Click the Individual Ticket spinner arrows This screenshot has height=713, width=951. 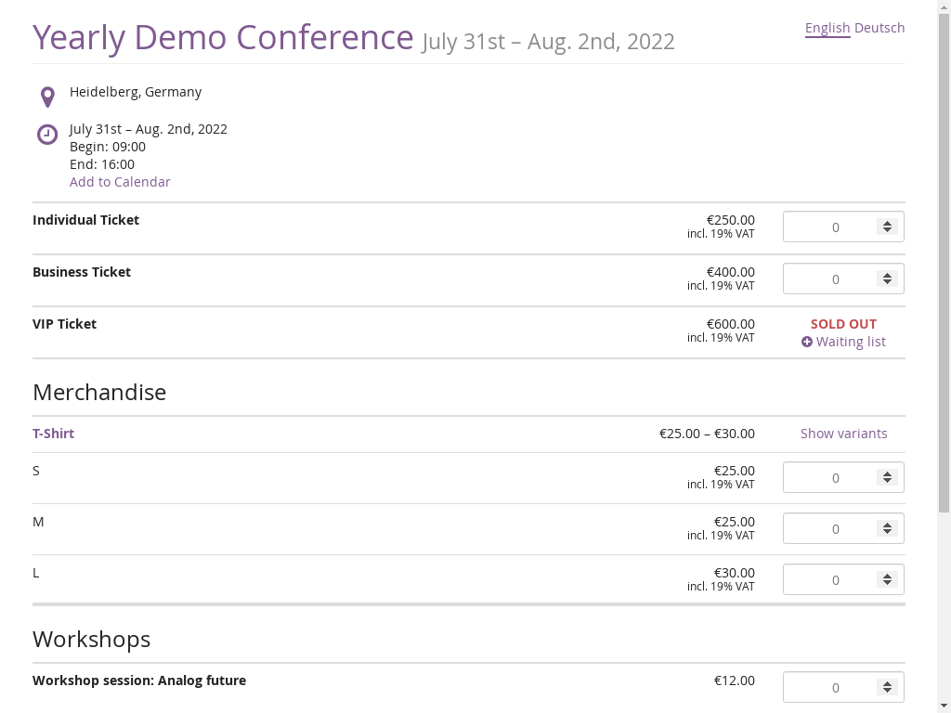(x=887, y=227)
